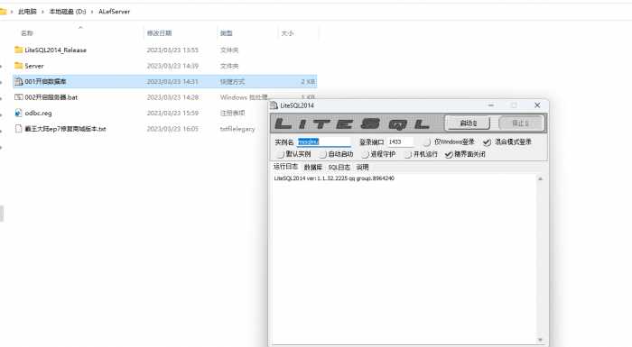Screen dimensions: 632x347
Task: Select the 002开启服务器.bat file name
Action: pos(51,97)
